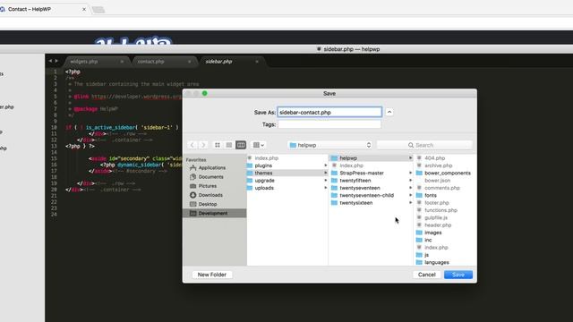Open the bower_components folder
This screenshot has width=573, height=322.
point(448,173)
